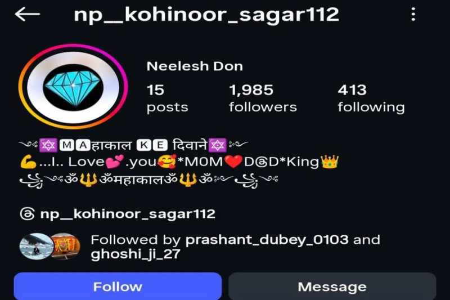Open ghoshi_ji_27 mutual follower profile
The image size is (450, 300).
pos(136,254)
